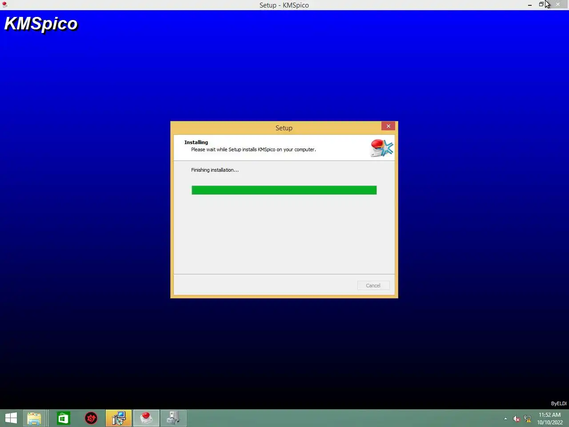
Task: Open File Explorer from the taskbar
Action: (x=34, y=418)
